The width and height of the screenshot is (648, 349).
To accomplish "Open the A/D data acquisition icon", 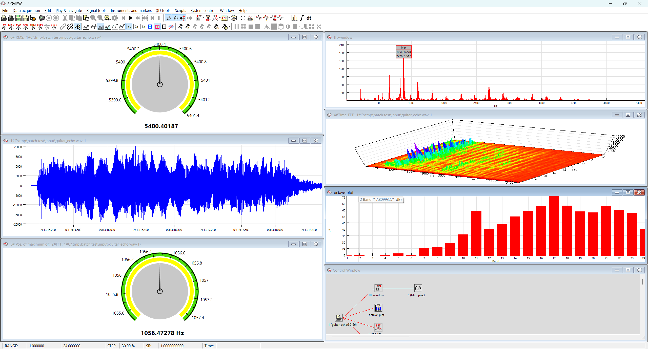I will 42,18.
